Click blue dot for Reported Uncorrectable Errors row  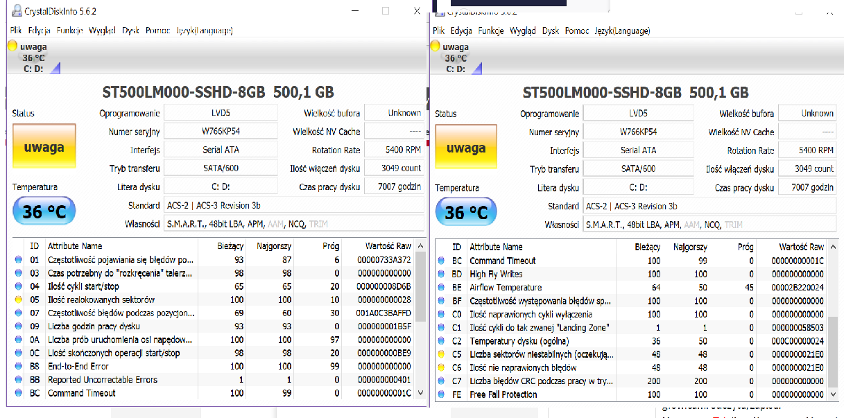[19, 380]
